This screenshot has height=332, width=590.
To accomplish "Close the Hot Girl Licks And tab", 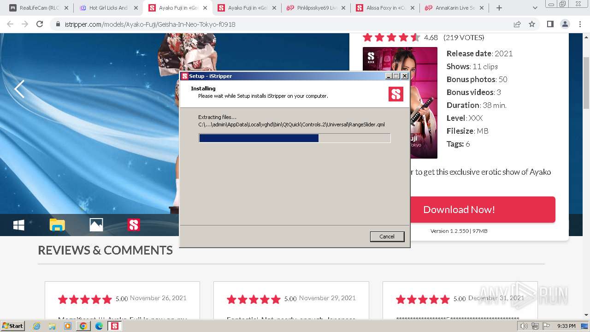I will click(136, 8).
